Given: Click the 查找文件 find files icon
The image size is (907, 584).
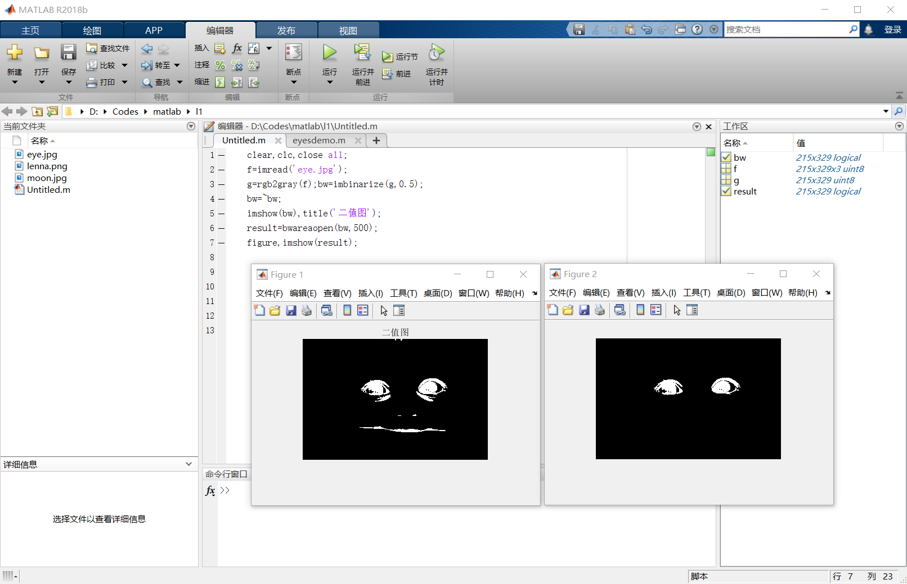Looking at the screenshot, I should pos(91,48).
